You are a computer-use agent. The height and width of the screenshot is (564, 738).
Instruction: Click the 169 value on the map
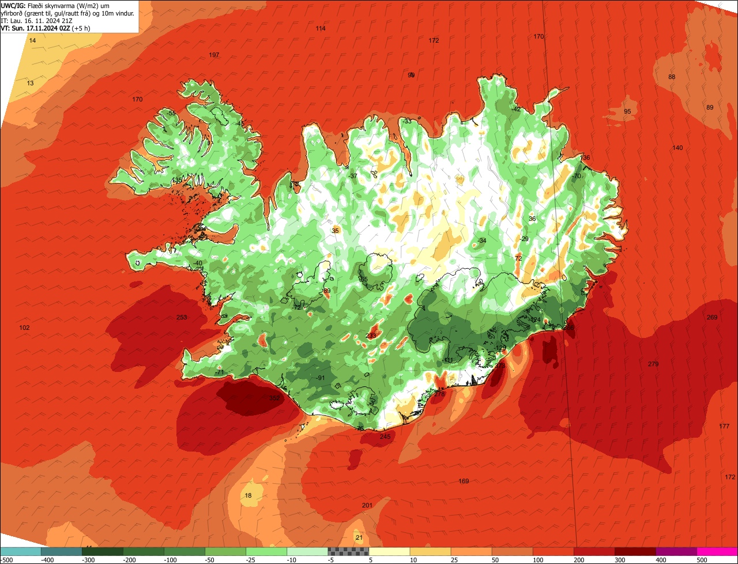point(464,481)
